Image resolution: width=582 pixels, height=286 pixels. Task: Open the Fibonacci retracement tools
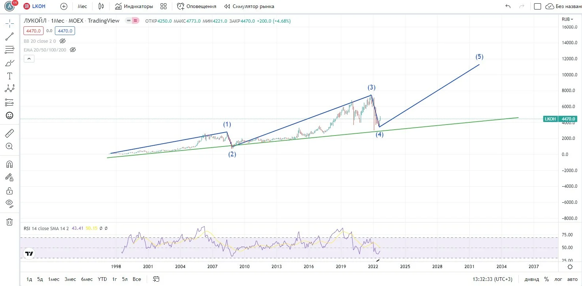coord(10,50)
